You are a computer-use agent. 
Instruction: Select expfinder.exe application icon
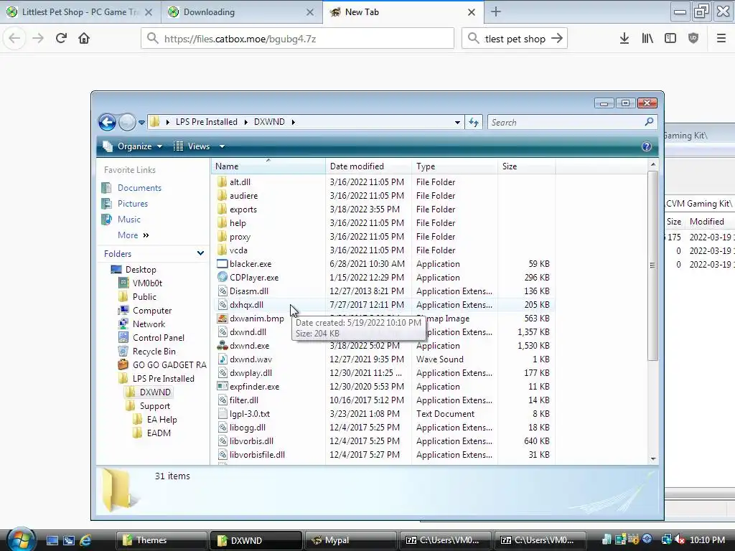coord(223,387)
